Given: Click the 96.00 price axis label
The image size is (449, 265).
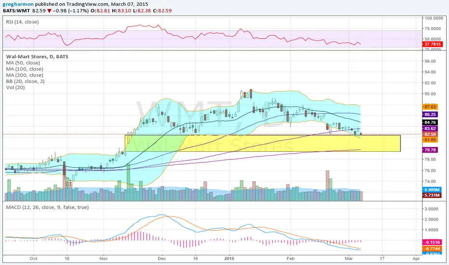Looking at the screenshot, I should click(x=430, y=61).
